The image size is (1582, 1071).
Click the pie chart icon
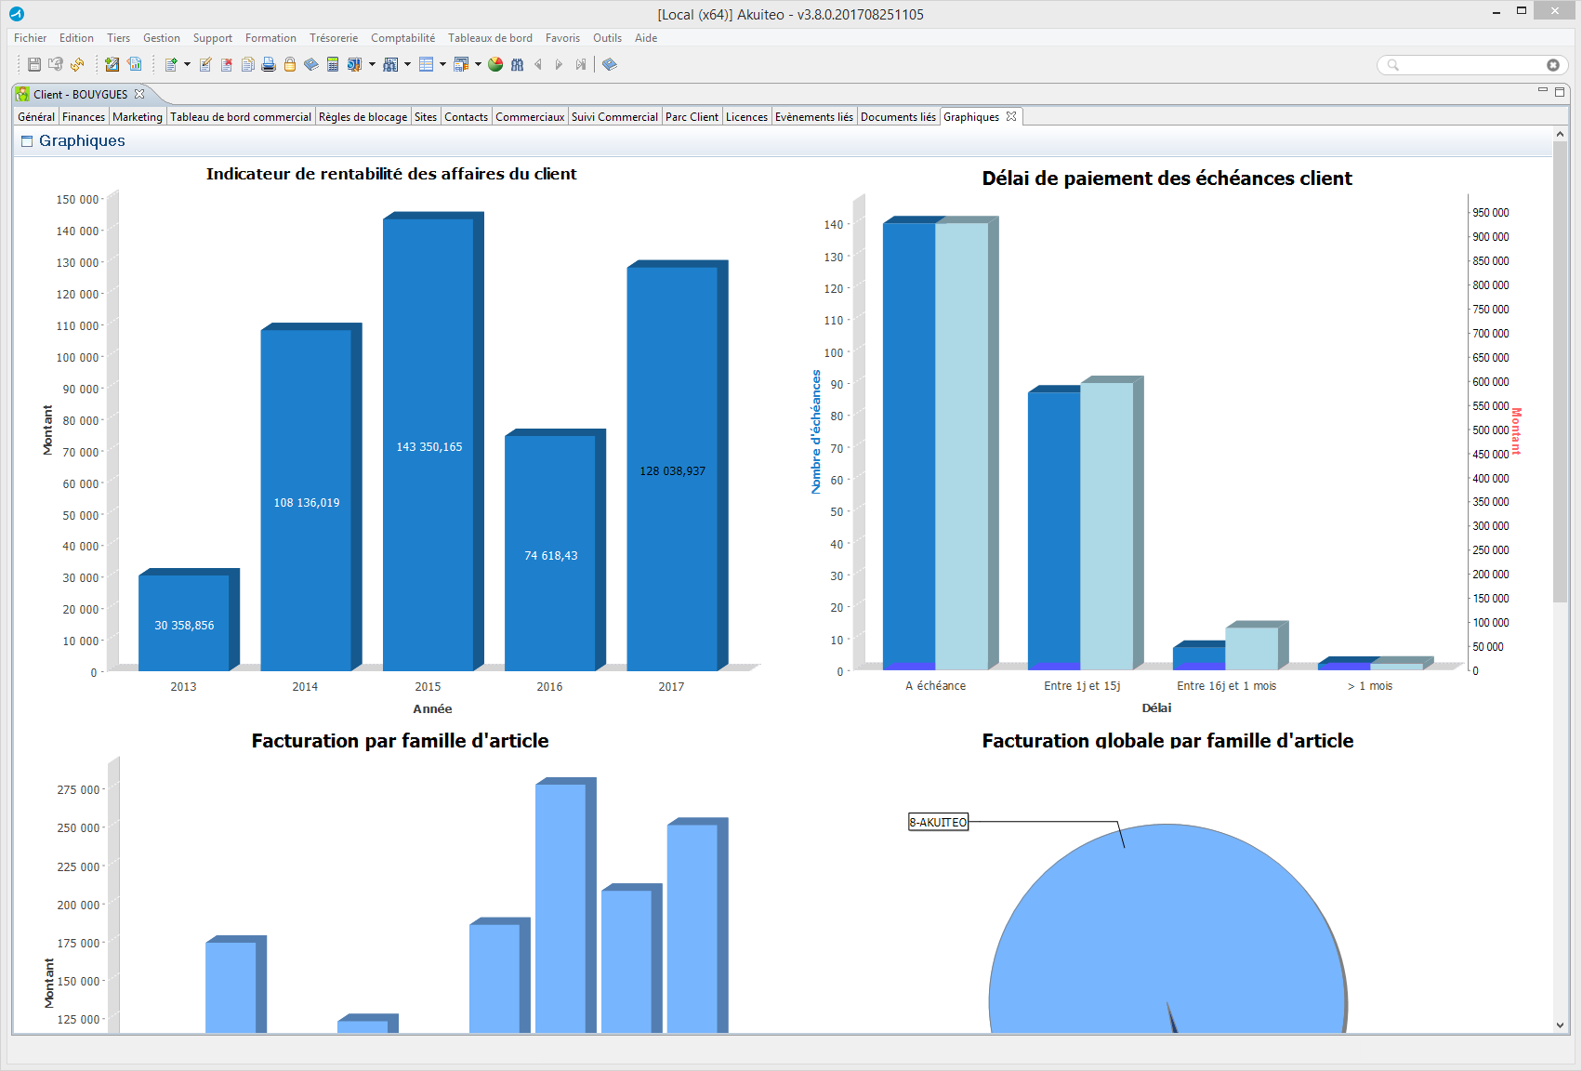(495, 64)
